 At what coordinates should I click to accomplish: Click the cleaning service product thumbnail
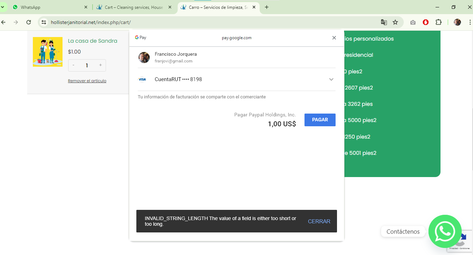click(48, 52)
